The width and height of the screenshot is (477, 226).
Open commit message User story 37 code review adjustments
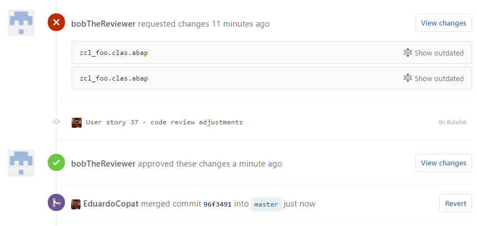(x=164, y=122)
